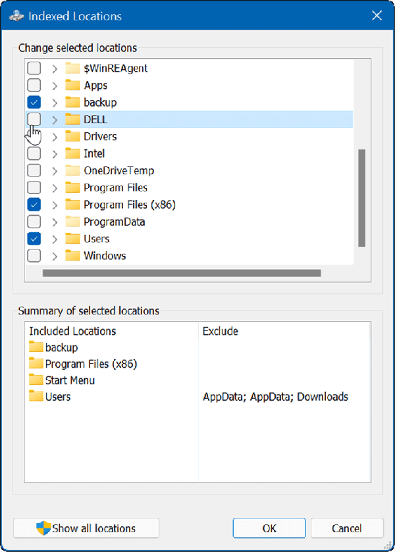
Task: Click the DELL folder icon
Action: tap(72, 119)
